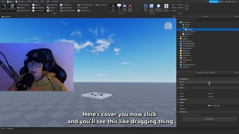
Task: Take a Screen Shot
Action: (124, 7)
